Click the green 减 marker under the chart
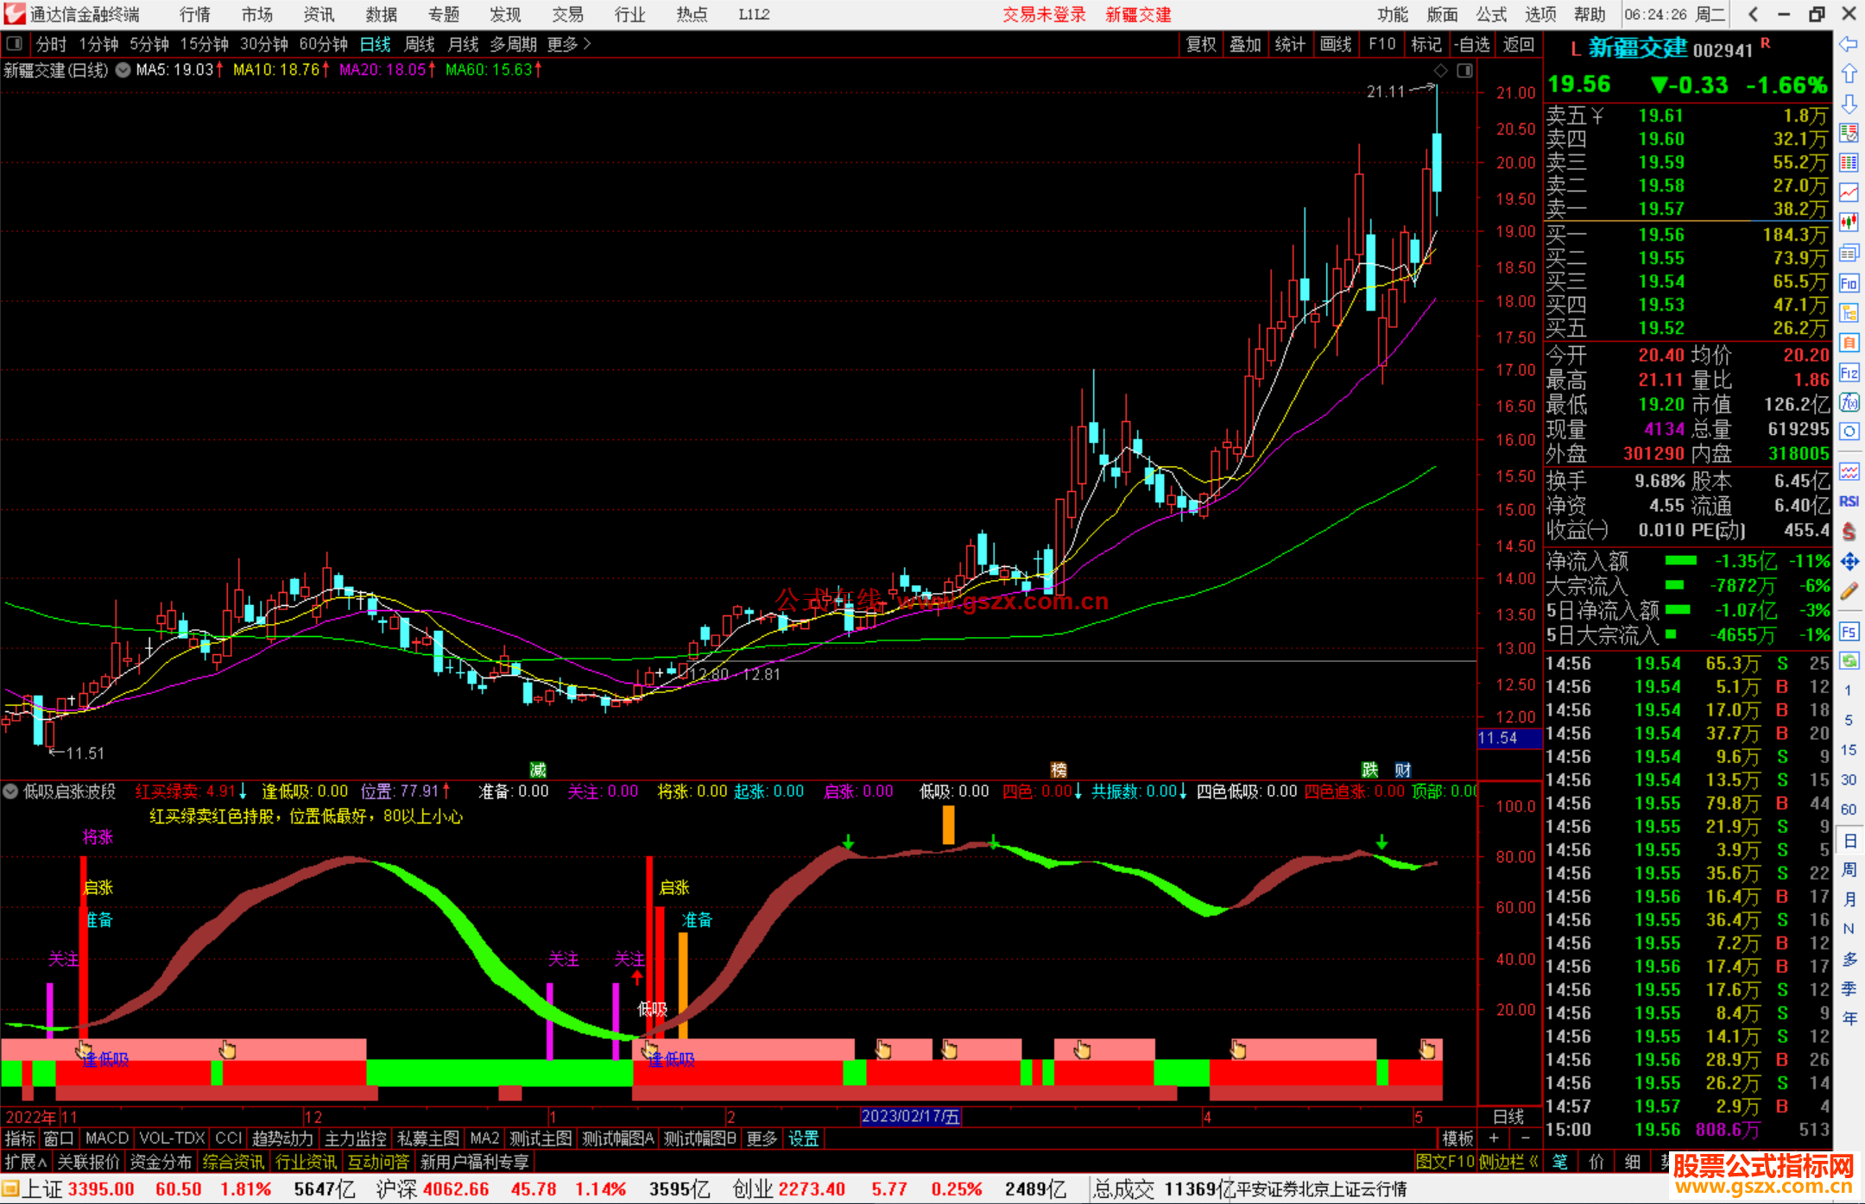This screenshot has width=1865, height=1204. tap(537, 770)
